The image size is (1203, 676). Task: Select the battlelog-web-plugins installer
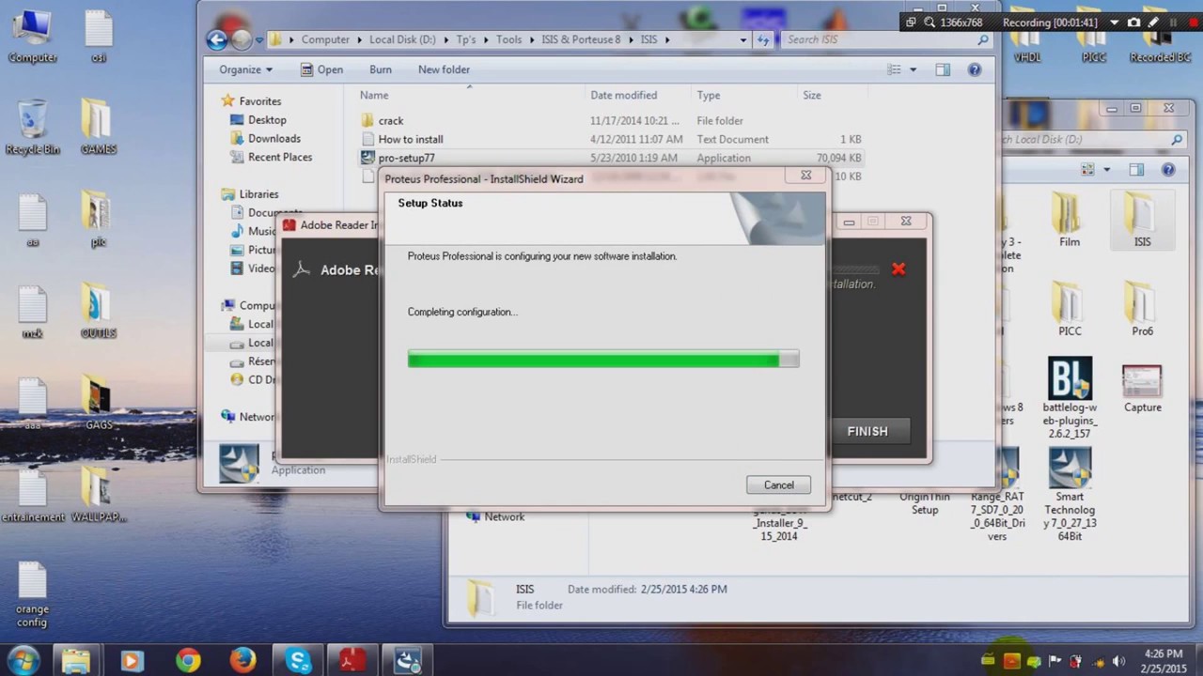tap(1070, 398)
